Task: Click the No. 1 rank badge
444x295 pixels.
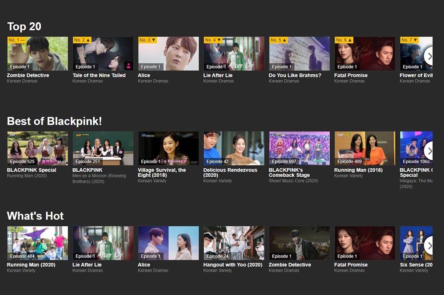Action: pyautogui.click(x=17, y=40)
